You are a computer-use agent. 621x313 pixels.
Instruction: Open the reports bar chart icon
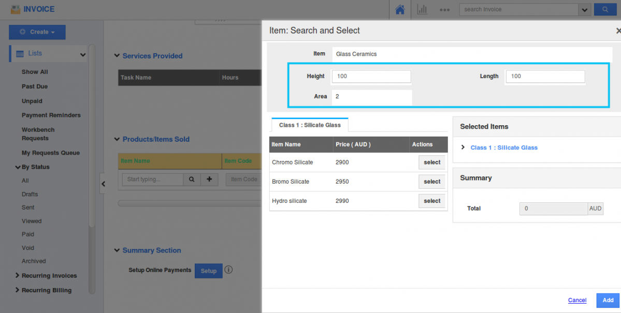point(422,9)
